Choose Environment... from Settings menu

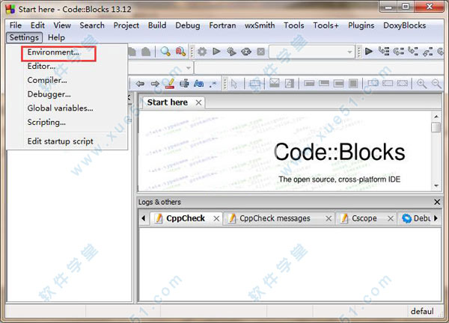[x=67, y=52]
